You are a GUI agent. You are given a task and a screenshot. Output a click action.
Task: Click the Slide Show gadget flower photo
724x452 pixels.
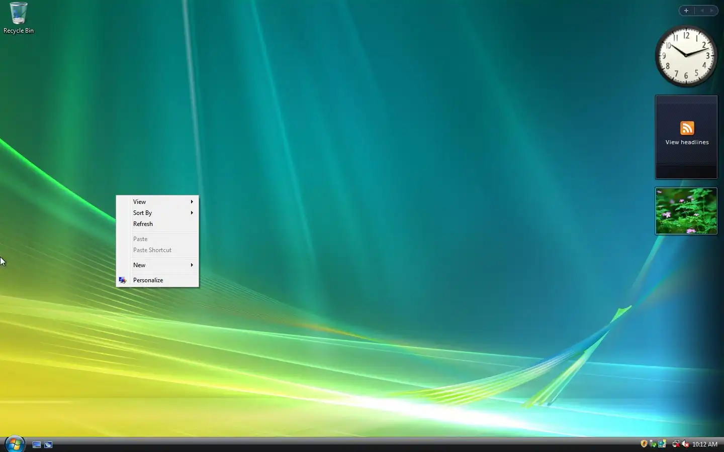[x=686, y=211]
